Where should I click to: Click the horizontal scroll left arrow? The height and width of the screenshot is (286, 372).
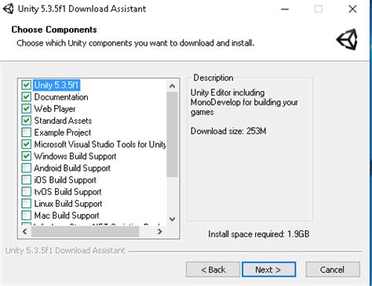point(25,231)
